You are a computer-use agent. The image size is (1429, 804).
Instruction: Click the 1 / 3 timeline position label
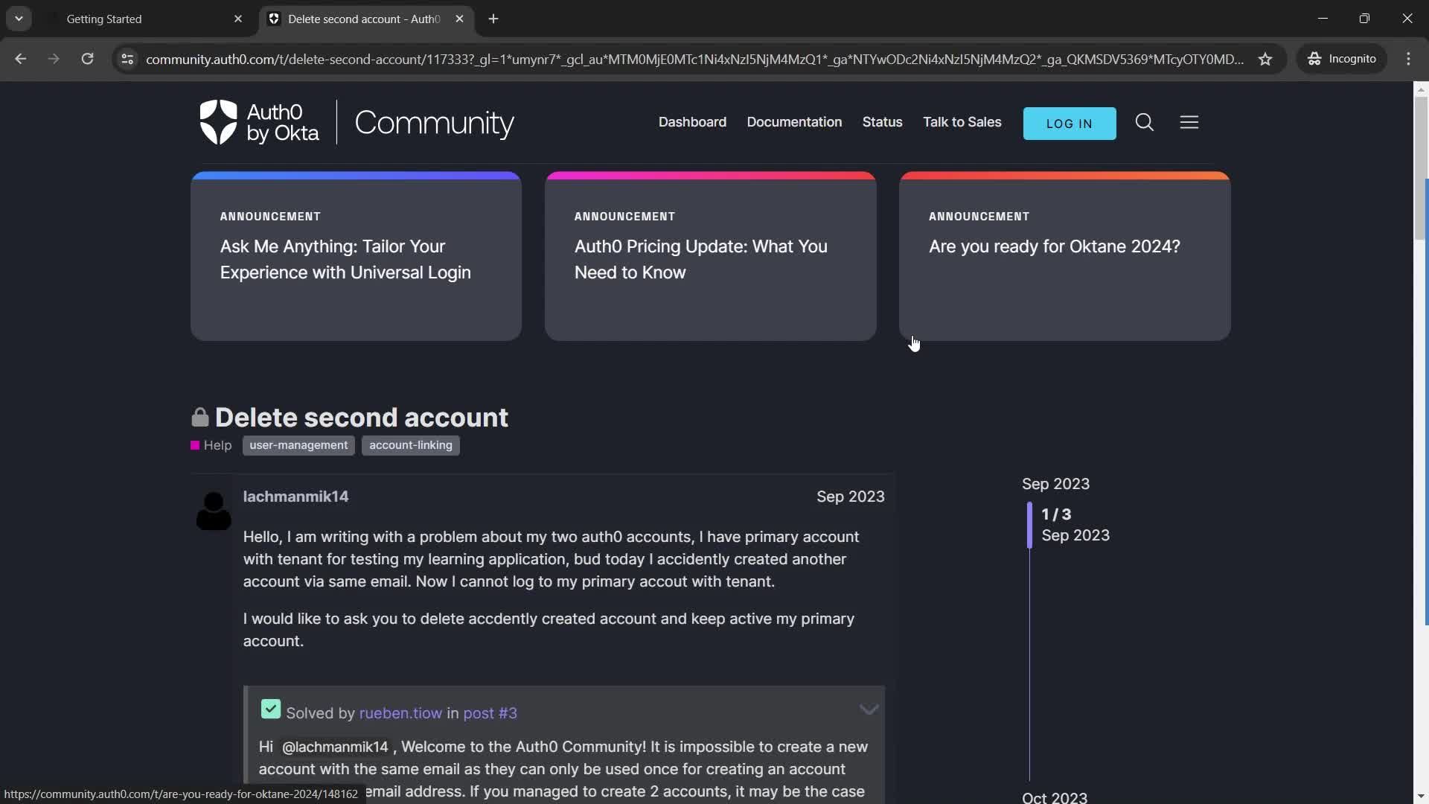coord(1056,514)
